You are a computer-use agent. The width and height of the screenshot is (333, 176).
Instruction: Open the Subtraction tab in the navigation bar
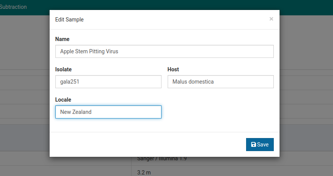tap(13, 7)
